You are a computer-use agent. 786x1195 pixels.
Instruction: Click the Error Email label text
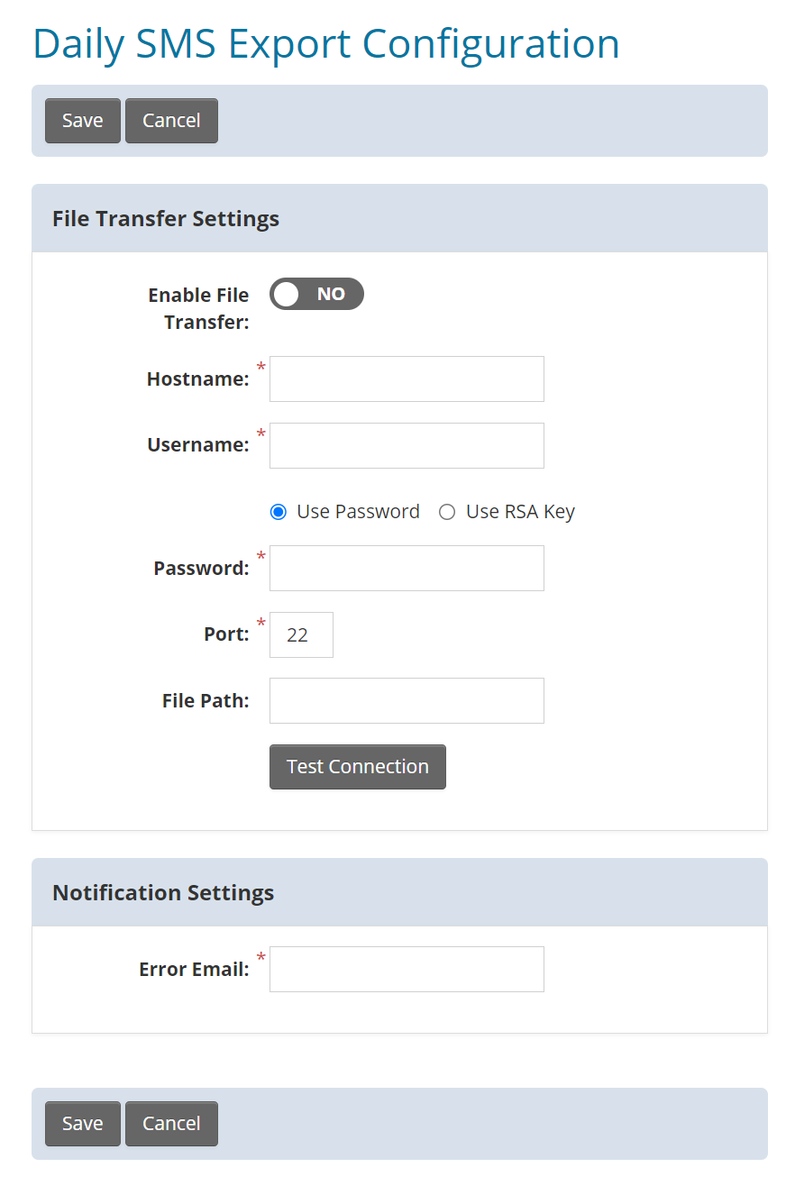point(194,970)
